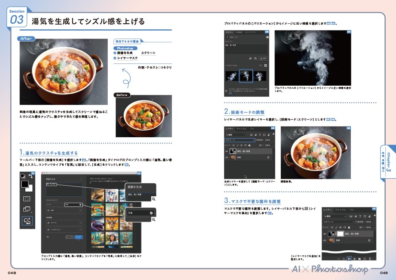This screenshot has height=280, width=396.
Task: Toggle layer filtering switch in Layers panel 07
Action: 375,215
